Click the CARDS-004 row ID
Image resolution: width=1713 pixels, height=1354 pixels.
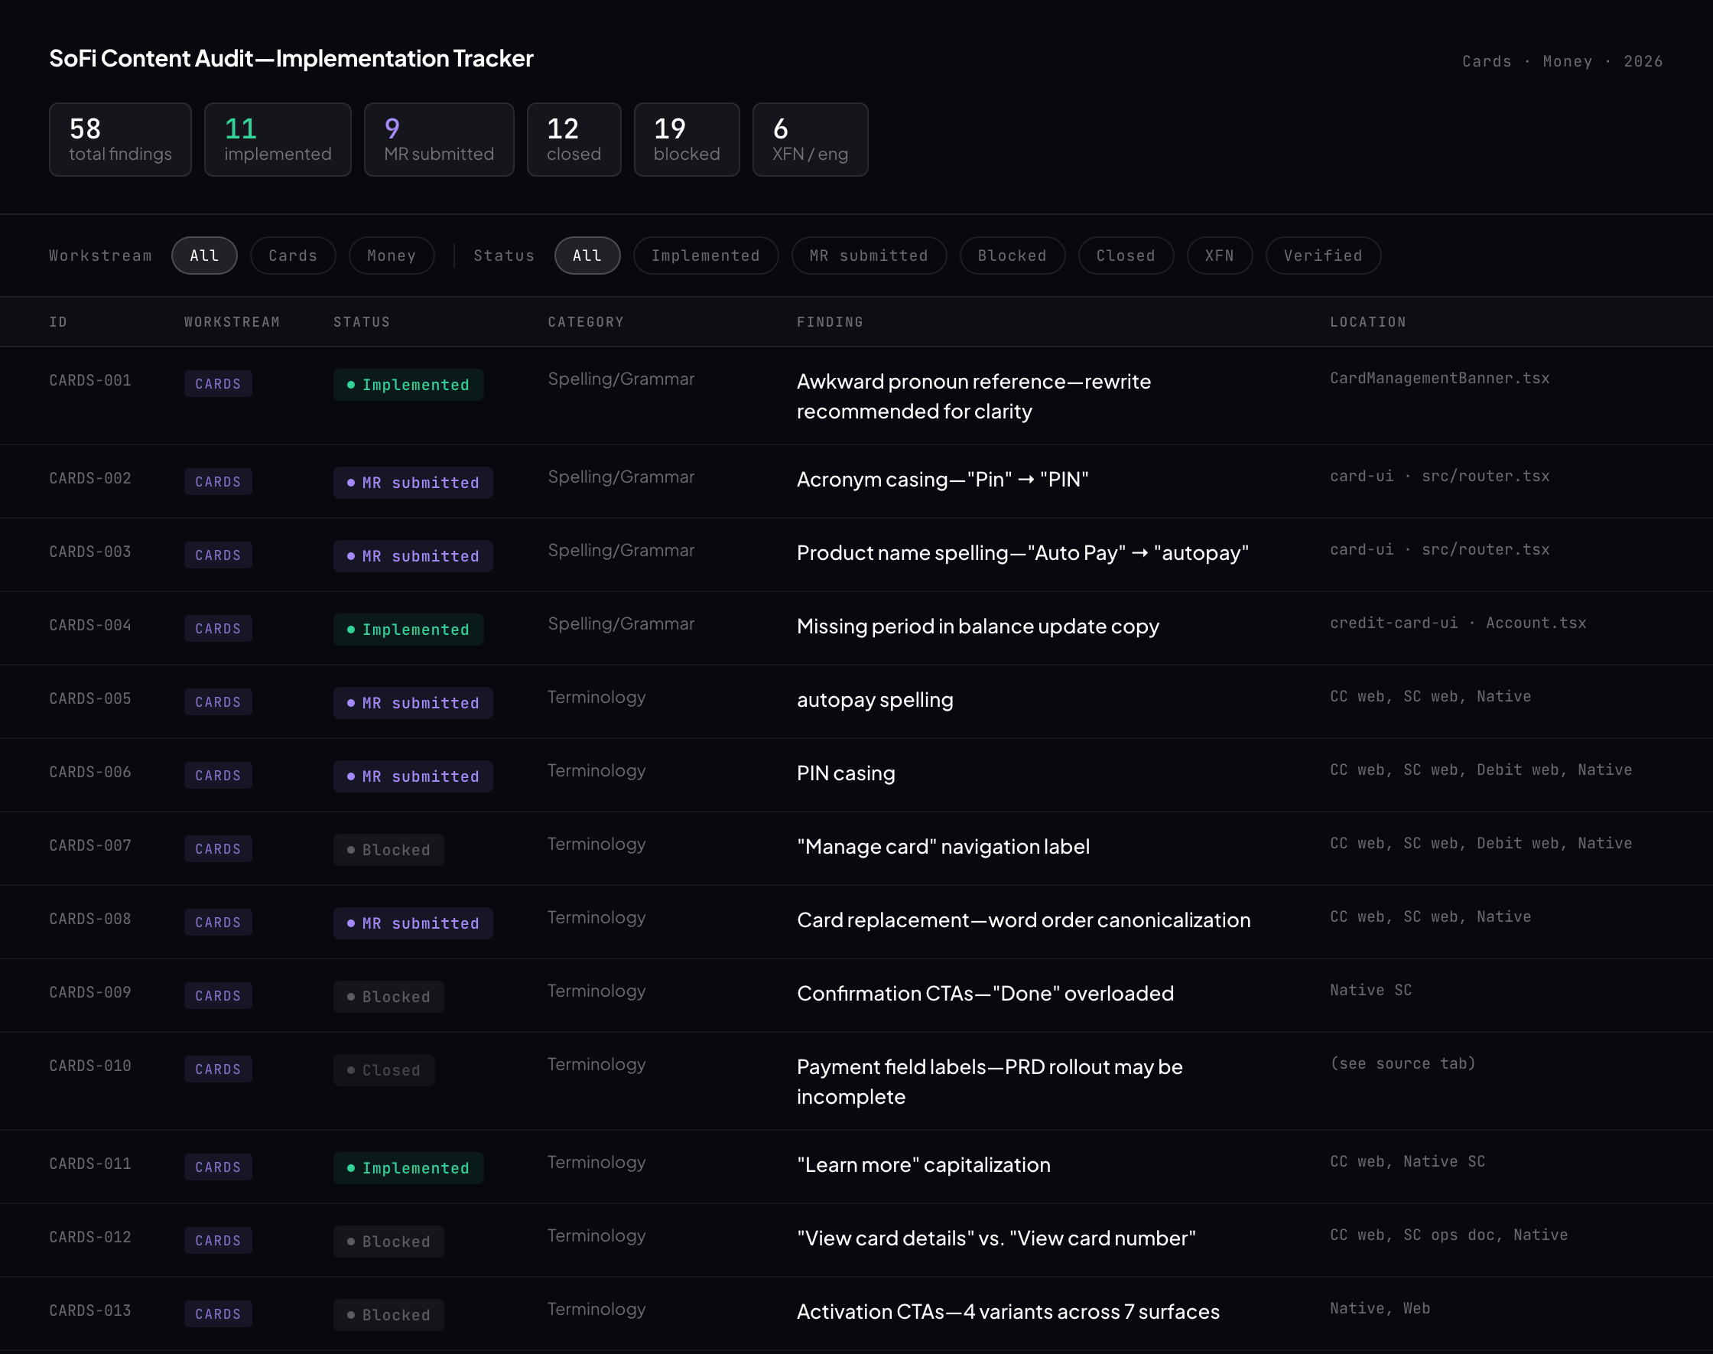pyautogui.click(x=90, y=626)
